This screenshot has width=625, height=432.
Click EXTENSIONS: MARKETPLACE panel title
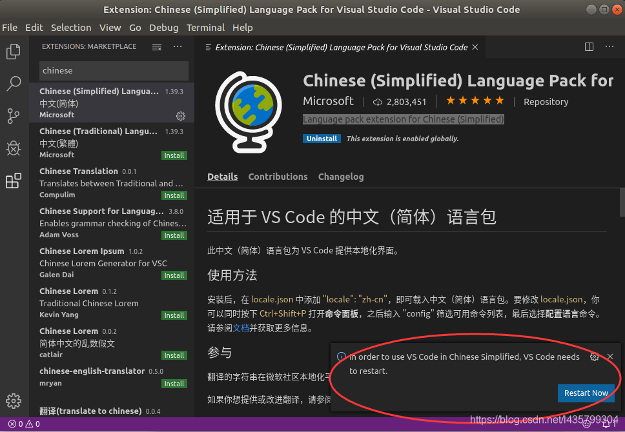click(89, 46)
